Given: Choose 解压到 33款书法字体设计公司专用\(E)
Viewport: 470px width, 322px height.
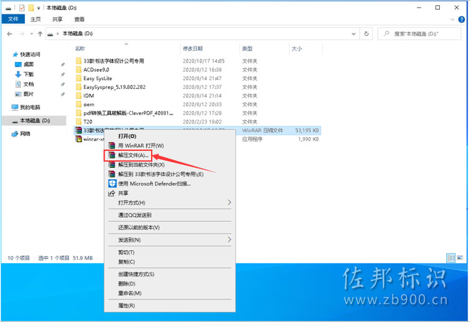Looking at the screenshot, I should click(170, 174).
